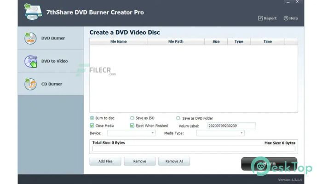Click the disc capacity progress bar
322x184 pixels.
[194, 149]
